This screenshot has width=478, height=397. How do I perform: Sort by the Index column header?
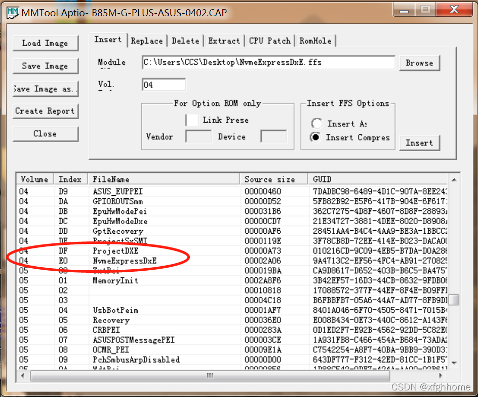(70, 179)
